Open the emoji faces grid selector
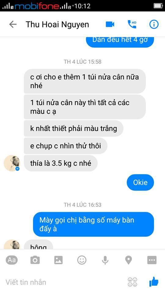 (132, 282)
